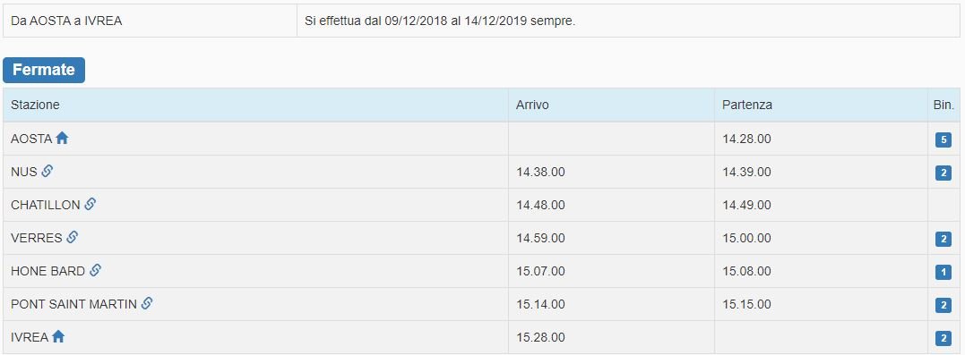Open the link icon next to VERRES
Viewport: 965px width, 355px height.
[x=72, y=237]
